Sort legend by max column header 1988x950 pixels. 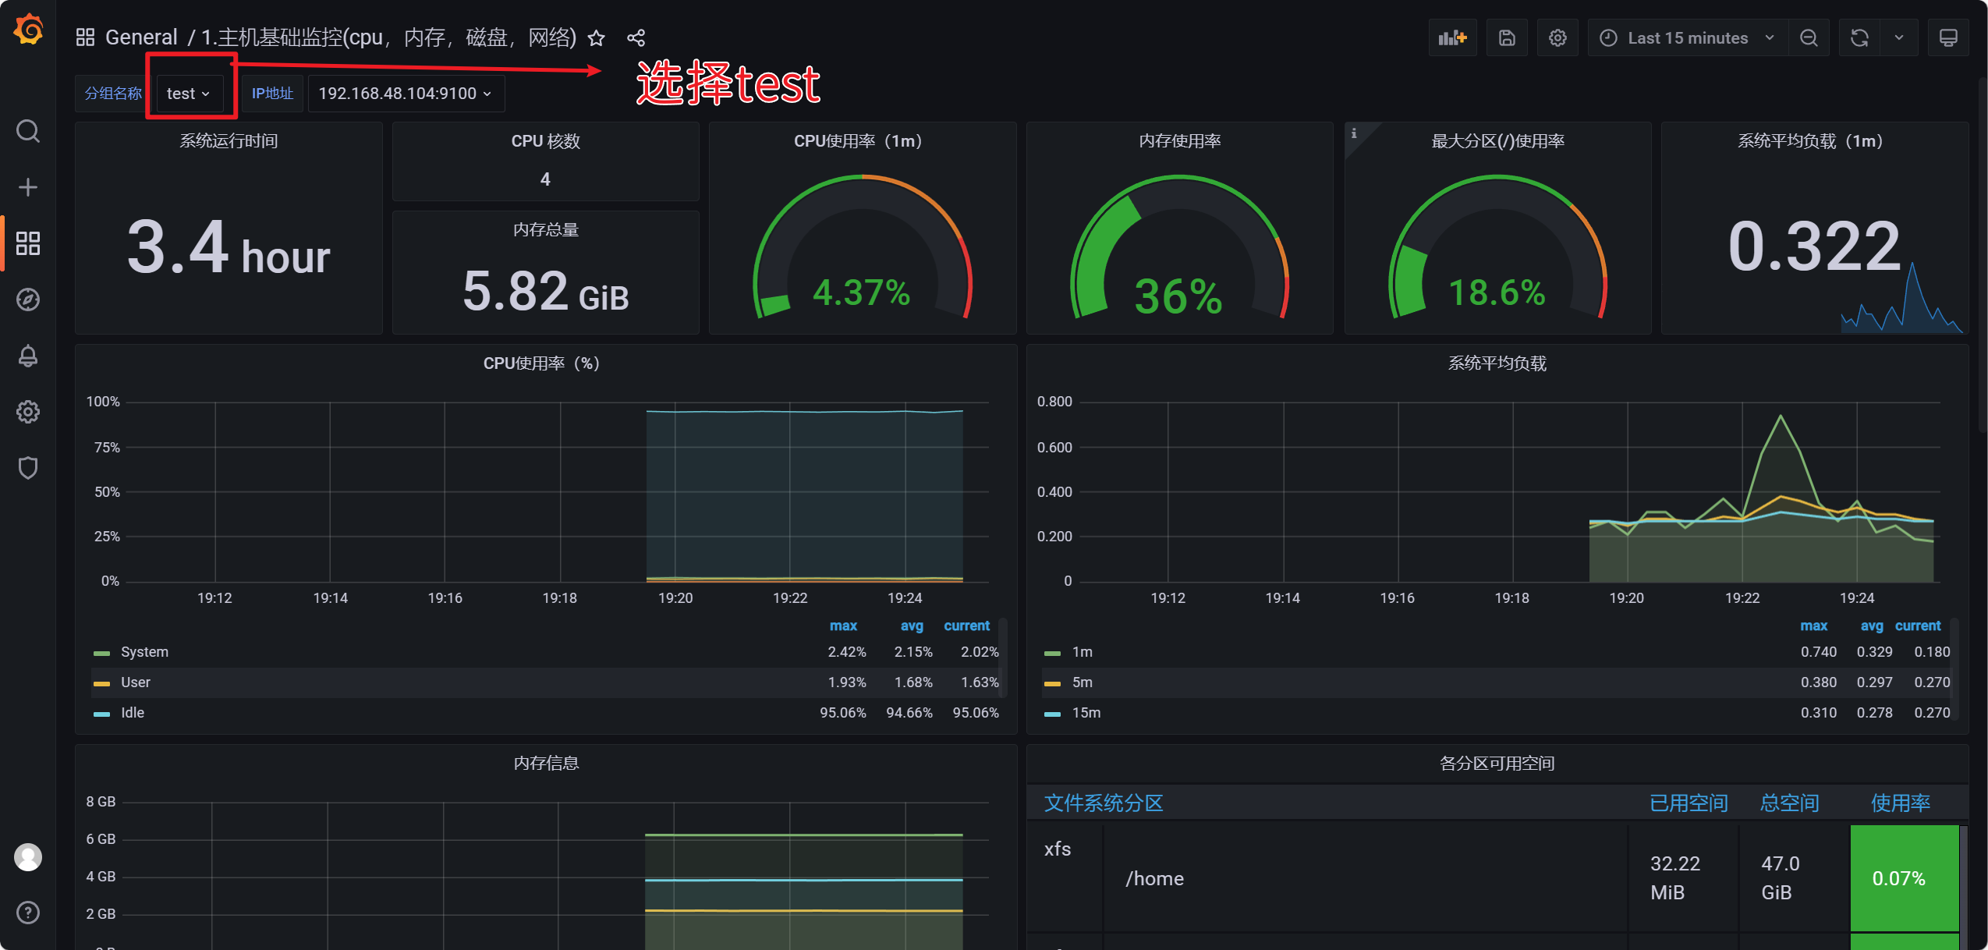point(843,626)
